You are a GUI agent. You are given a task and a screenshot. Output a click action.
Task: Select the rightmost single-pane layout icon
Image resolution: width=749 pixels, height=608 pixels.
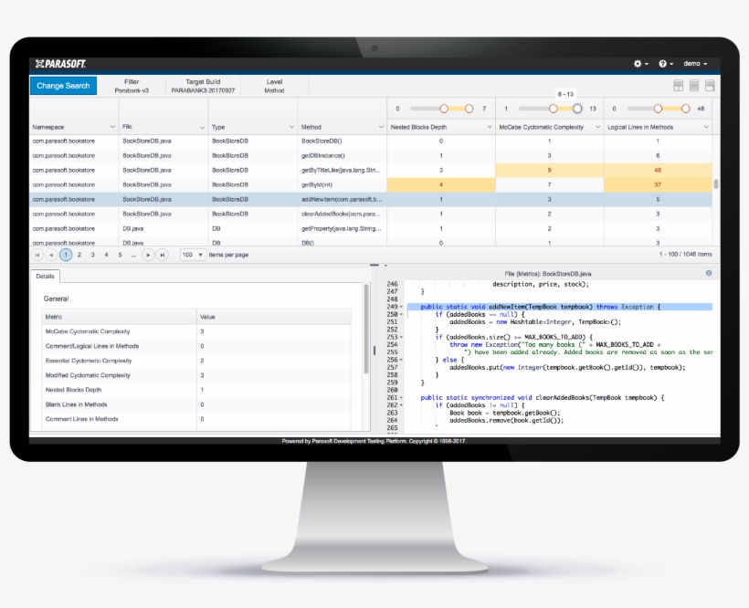tap(710, 85)
